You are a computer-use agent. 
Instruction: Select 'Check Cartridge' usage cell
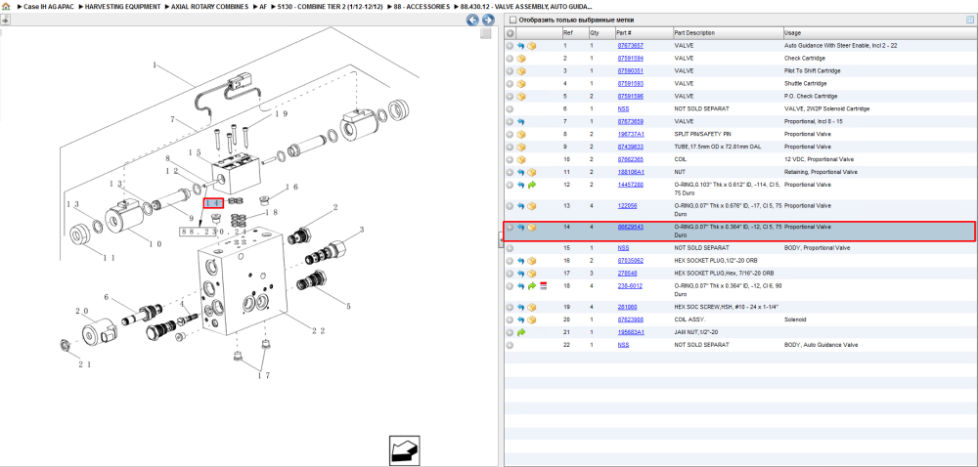tap(804, 59)
